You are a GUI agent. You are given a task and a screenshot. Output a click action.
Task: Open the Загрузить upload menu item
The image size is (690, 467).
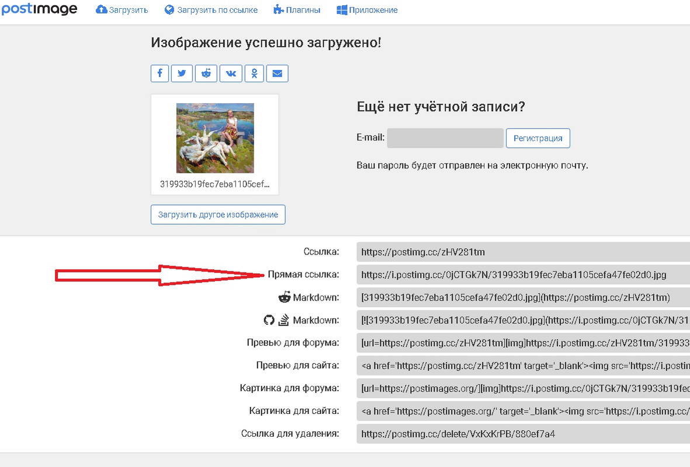122,10
